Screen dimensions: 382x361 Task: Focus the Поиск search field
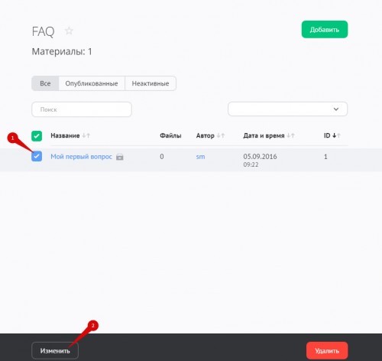click(82, 109)
